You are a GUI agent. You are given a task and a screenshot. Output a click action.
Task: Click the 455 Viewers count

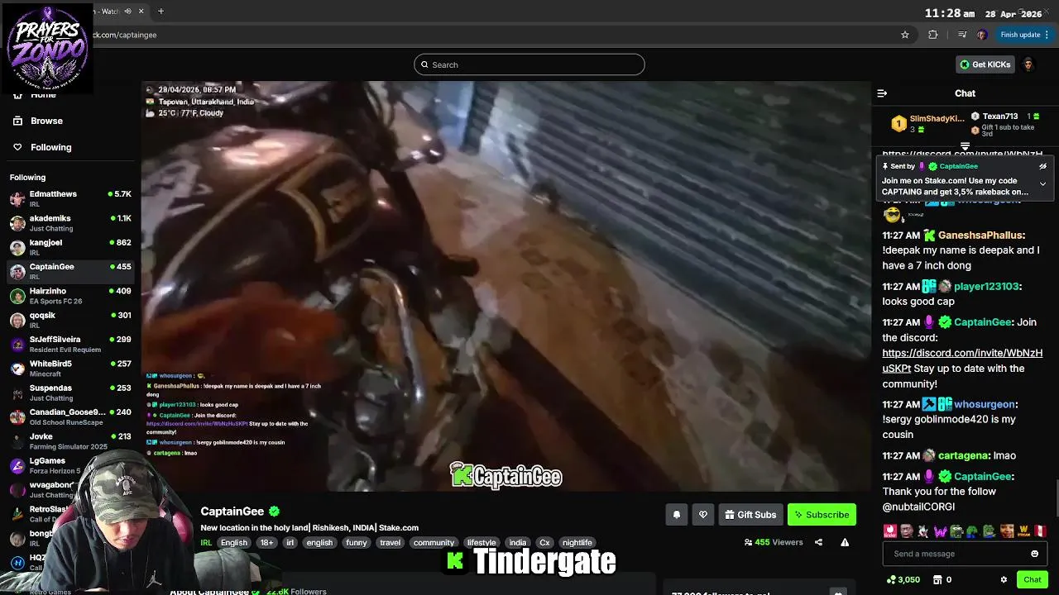coord(774,543)
